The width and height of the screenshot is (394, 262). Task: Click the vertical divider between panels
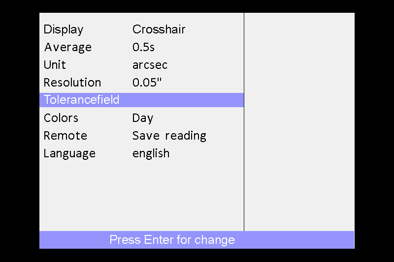[244, 122]
